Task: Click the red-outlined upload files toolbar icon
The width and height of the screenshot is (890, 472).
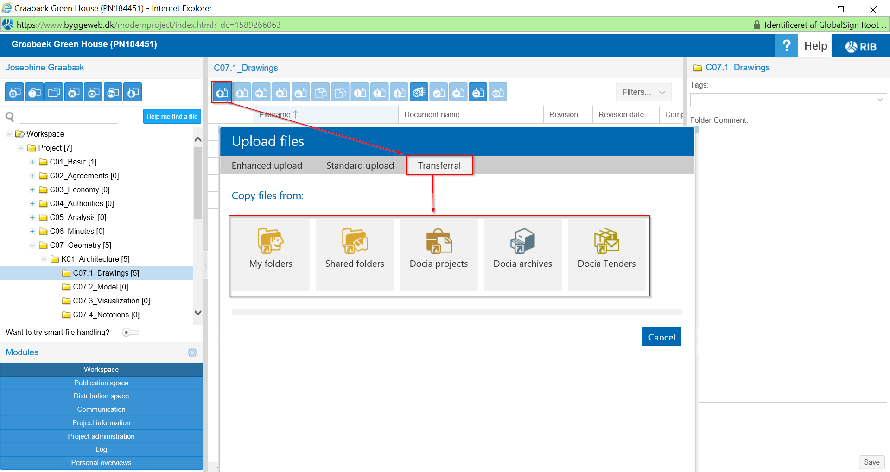Action: pos(222,93)
